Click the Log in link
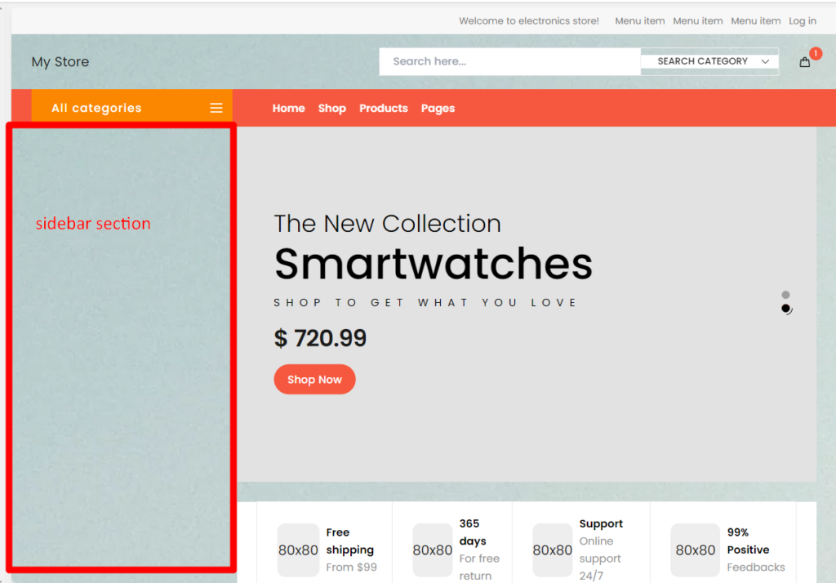 803,20
